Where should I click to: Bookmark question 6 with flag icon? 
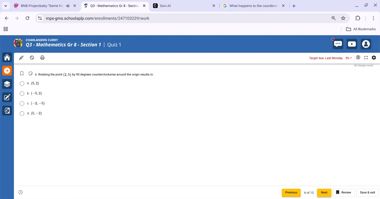click(22, 74)
